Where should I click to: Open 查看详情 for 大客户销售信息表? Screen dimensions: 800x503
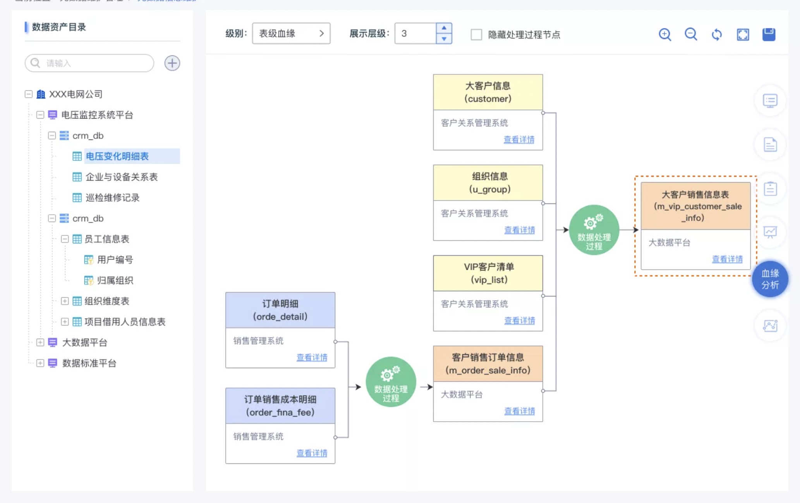pyautogui.click(x=727, y=259)
